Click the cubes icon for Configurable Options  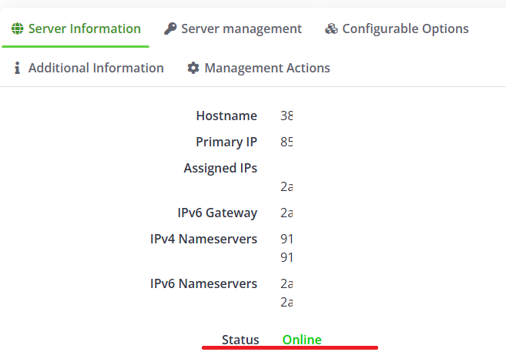[331, 29]
